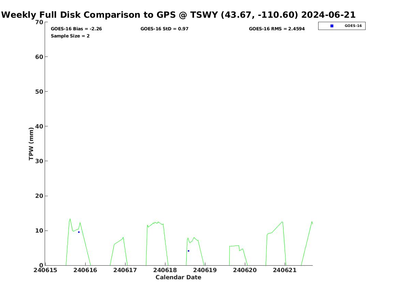Click the 10 y-axis tick label

(39, 231)
